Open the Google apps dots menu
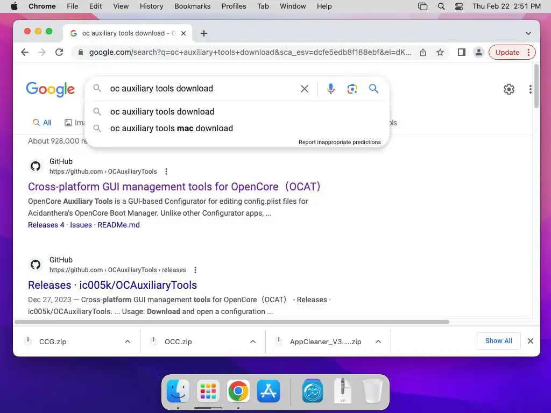 [x=530, y=89]
